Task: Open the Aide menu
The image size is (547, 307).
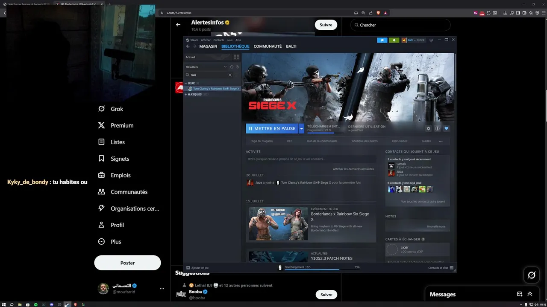Action: 238,40
